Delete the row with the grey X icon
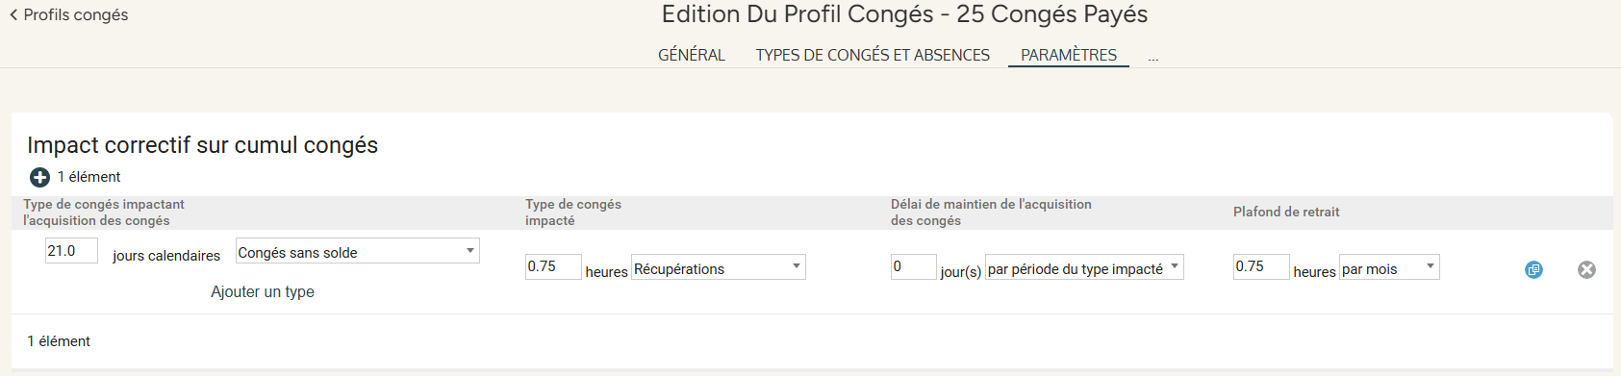Image resolution: width=1621 pixels, height=376 pixels. (x=1586, y=270)
